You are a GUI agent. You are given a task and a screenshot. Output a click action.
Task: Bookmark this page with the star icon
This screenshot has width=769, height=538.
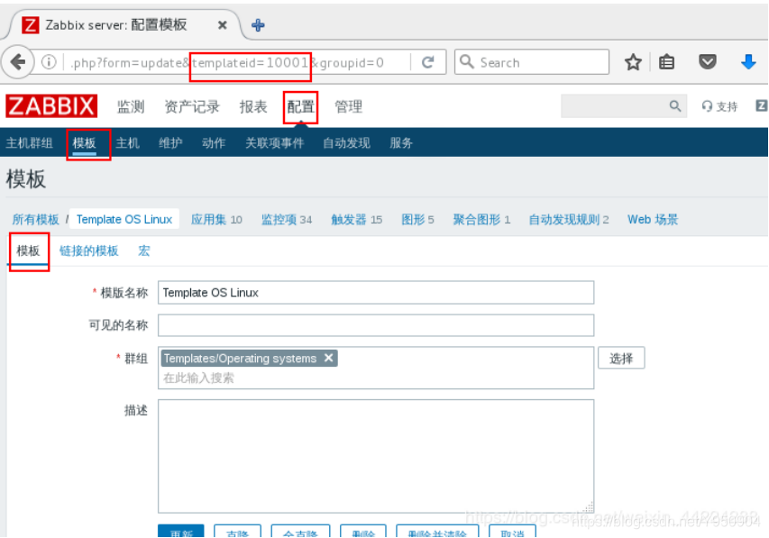(633, 62)
